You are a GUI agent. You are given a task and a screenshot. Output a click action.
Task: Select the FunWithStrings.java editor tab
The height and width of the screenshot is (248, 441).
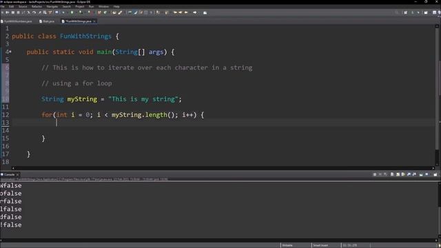coord(78,21)
